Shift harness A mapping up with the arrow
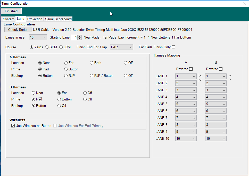The height and width of the screenshot is (176, 249). point(200,76)
